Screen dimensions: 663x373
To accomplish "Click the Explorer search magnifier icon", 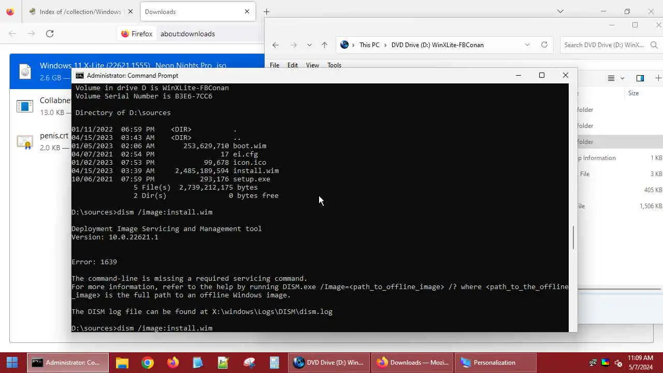I will coord(654,45).
